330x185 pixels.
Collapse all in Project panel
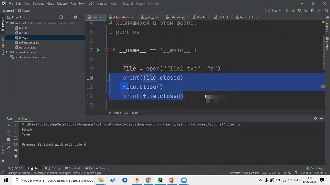point(68,17)
